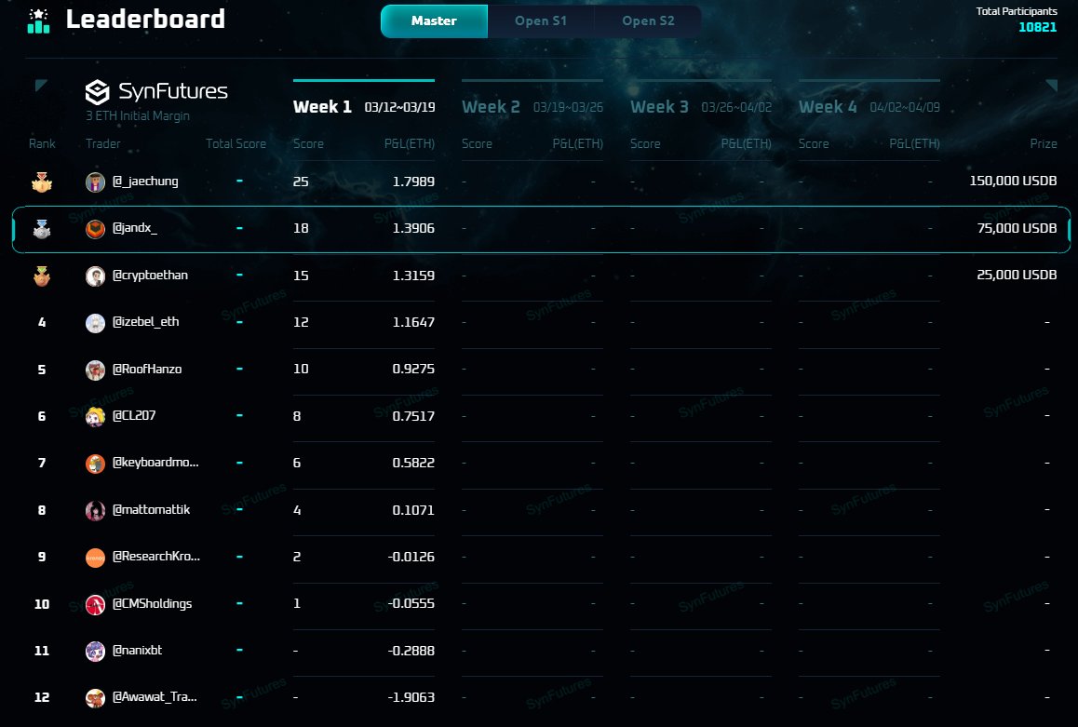The image size is (1078, 727).
Task: Click the 150,000 USDB prize
Action: [1014, 181]
